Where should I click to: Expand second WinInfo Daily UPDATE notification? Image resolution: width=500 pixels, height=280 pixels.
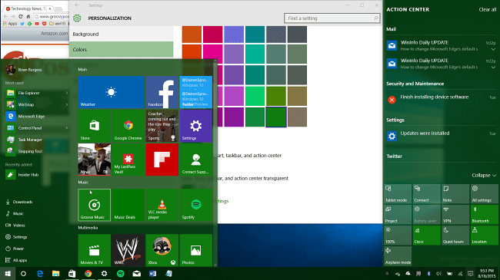pos(493,68)
